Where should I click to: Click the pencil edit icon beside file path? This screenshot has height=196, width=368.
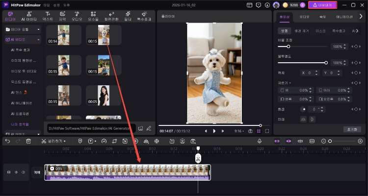(x=148, y=128)
